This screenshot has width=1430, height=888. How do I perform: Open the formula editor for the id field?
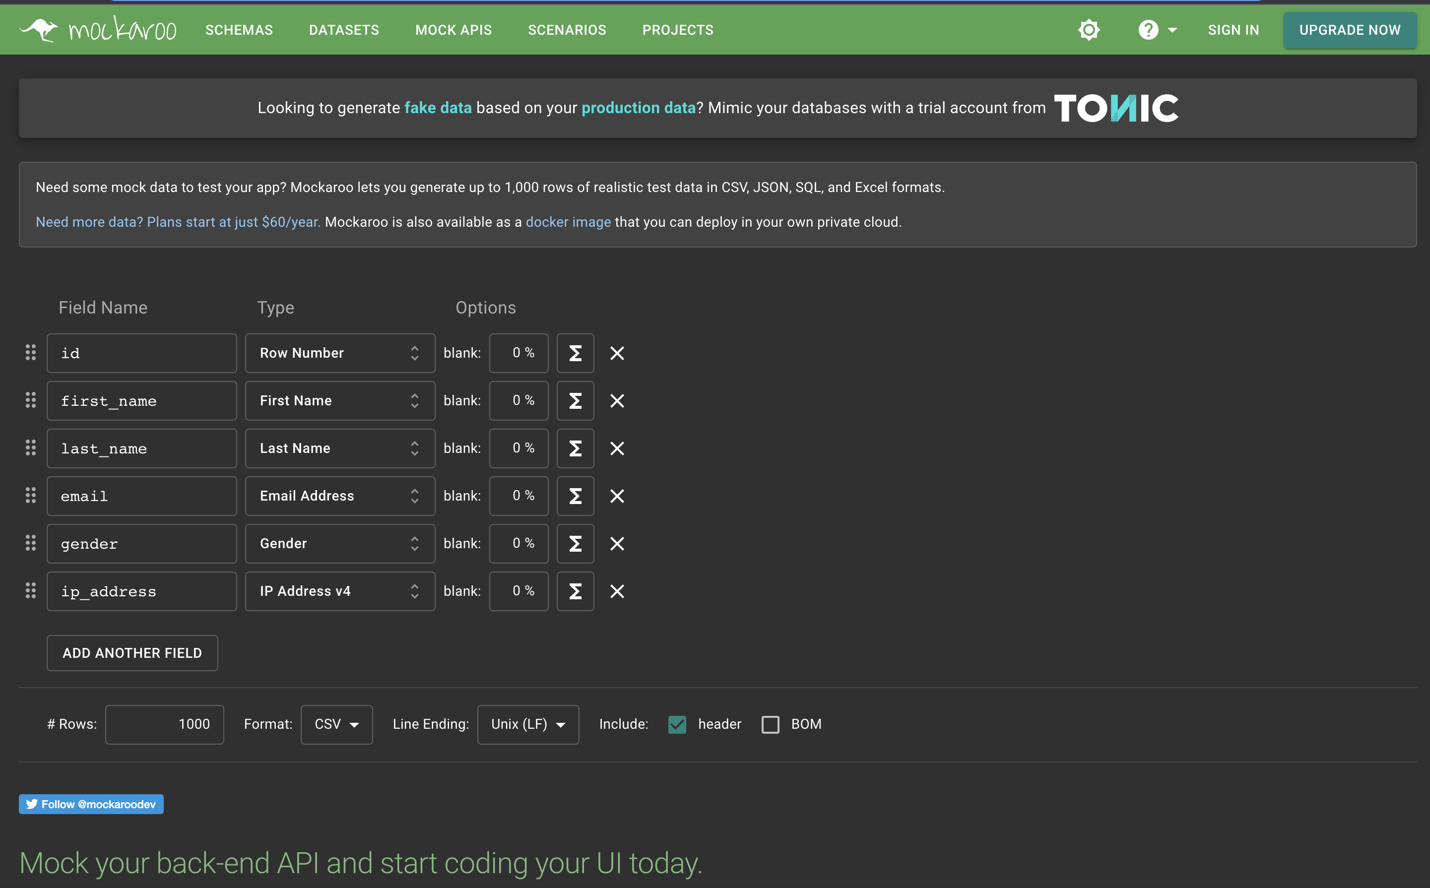click(x=575, y=353)
